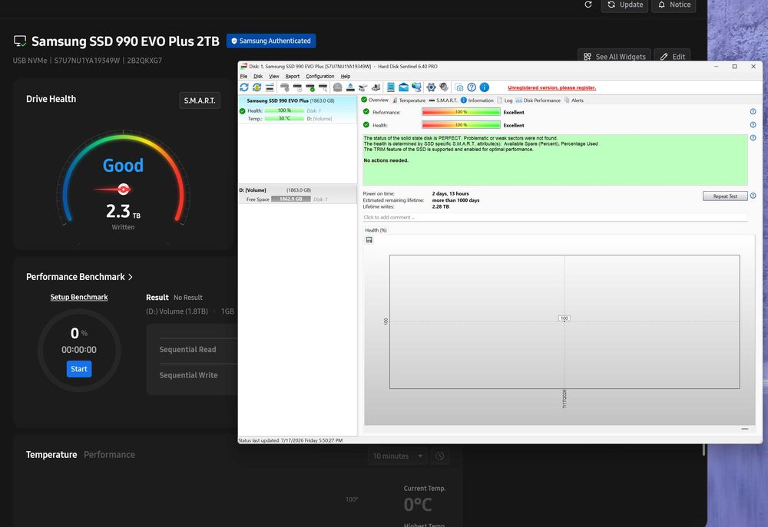Image resolution: width=768 pixels, height=527 pixels.
Task: Click the report document icon in toolbar
Action: pyautogui.click(x=391, y=87)
